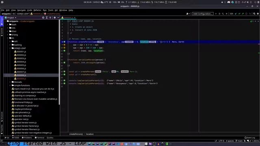This screenshot has height=146, width=260.
Task: Go to next highlighted problem arrow
Action: click(x=258, y=21)
